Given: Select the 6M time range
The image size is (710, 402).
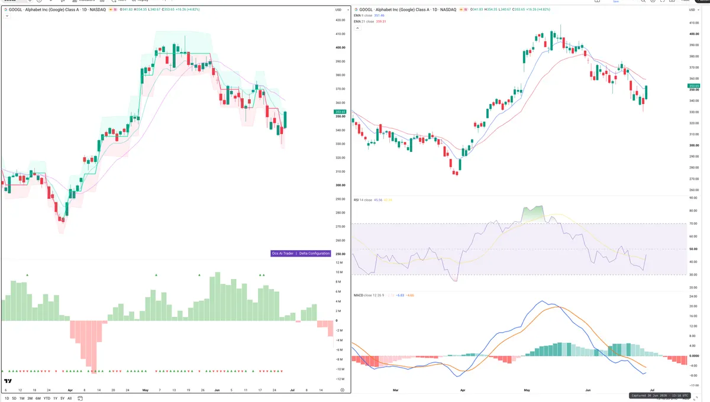Looking at the screenshot, I should coord(38,398).
